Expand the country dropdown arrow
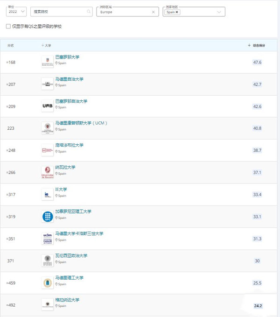This screenshot has width=280, height=317. (219, 12)
